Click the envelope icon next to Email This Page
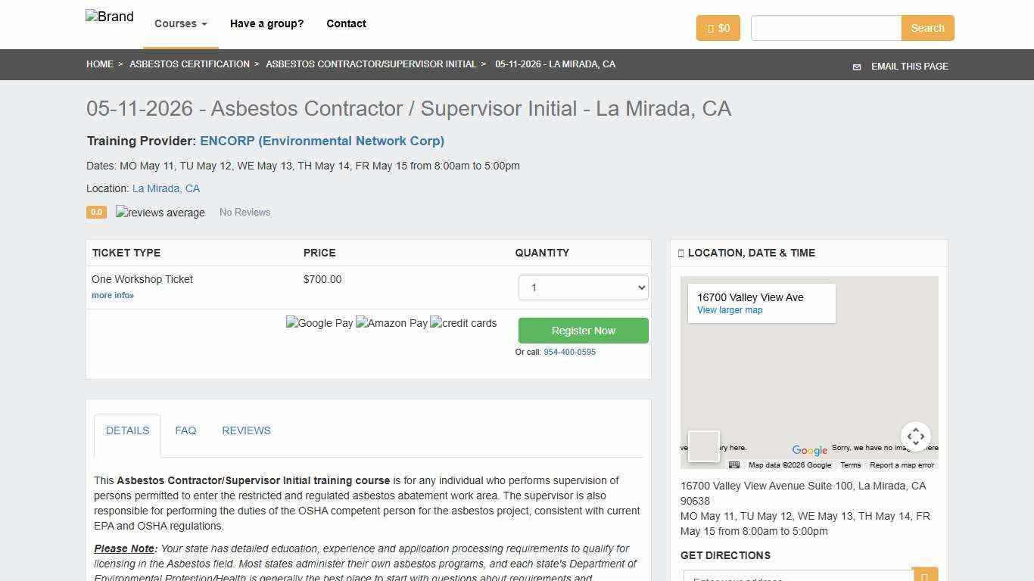The height and width of the screenshot is (581, 1034). [x=856, y=67]
